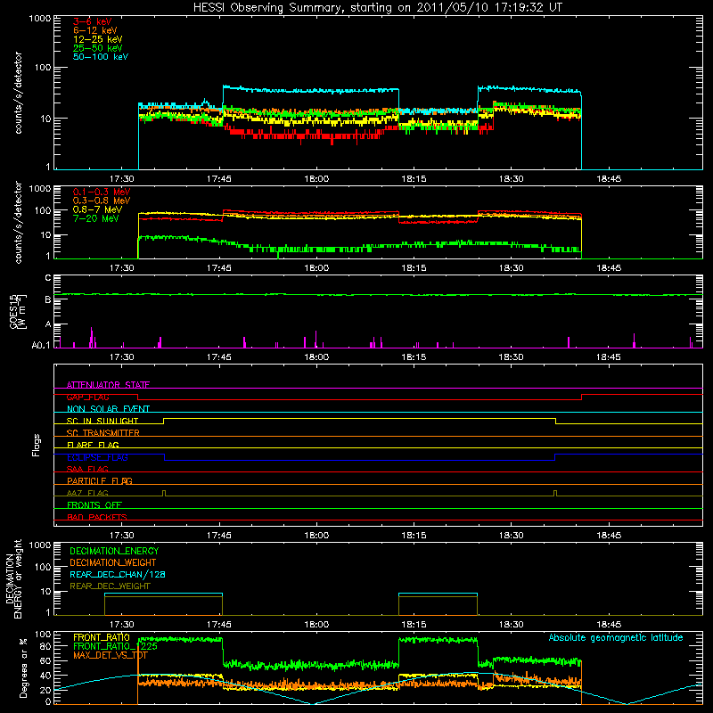713x713 pixels.
Task: Pick the '7-20 MeV' legend entry
Action: 96,218
